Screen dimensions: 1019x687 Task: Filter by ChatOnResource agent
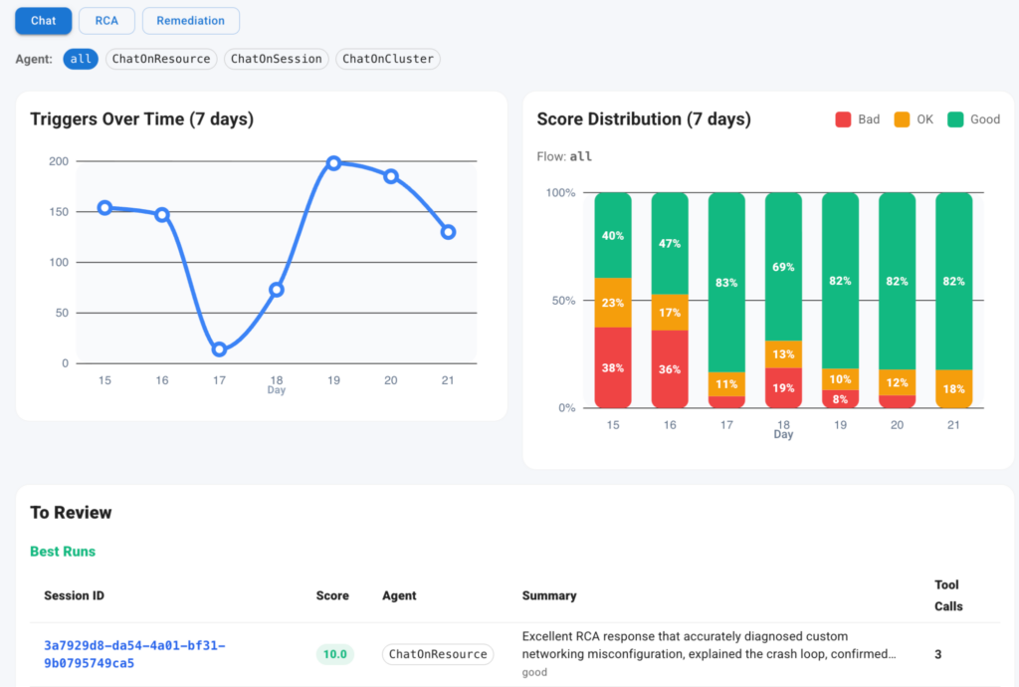(x=161, y=59)
